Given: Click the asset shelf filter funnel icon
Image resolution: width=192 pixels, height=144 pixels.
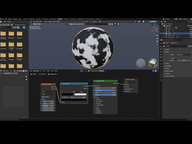Looking at the screenshot, I should coord(115,24).
